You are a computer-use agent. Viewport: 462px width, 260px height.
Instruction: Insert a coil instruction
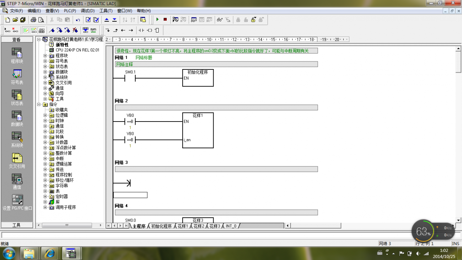149,30
